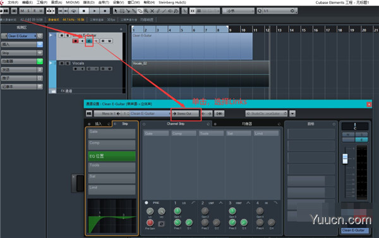Open the MIDI(M) menu
Image resolution: width=379 pixels, height=238 pixels.
(x=73, y=3)
